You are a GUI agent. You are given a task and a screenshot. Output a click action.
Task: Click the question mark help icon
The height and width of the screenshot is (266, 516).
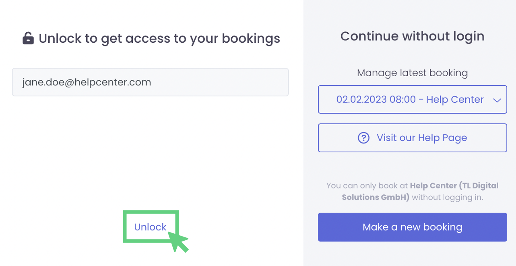coord(363,138)
